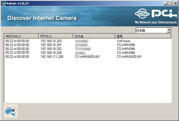Screen dimensions: 179x121
Task: Click CS-WMV043G-NV in the camera name column
Action: (87, 57)
